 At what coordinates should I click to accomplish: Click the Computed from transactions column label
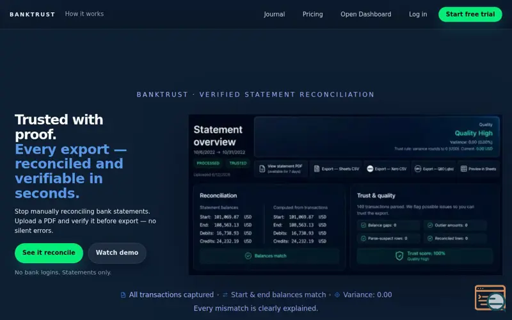[300, 207]
